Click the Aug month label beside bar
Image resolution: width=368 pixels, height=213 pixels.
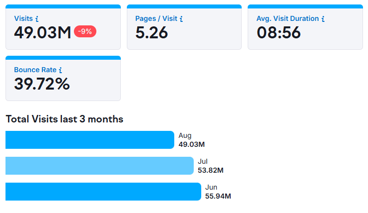(185, 135)
